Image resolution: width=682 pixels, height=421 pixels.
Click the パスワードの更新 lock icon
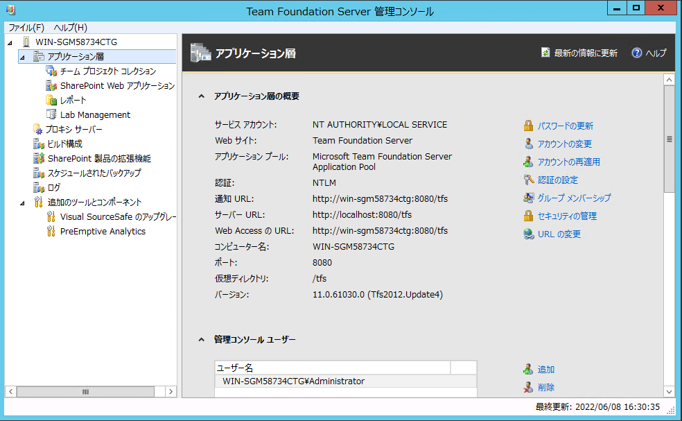[528, 126]
